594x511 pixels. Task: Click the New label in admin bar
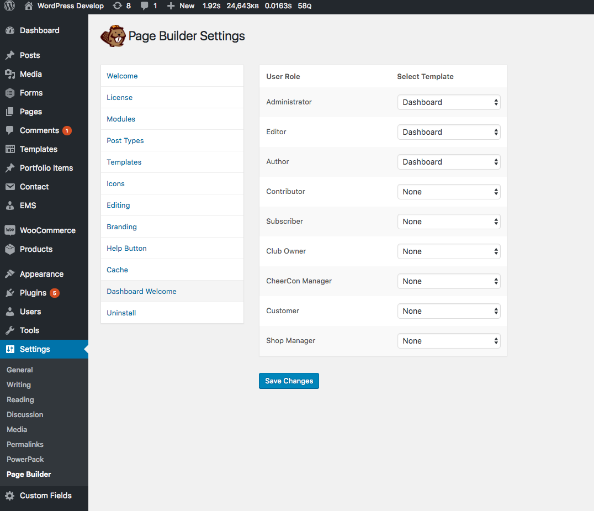[x=187, y=6]
